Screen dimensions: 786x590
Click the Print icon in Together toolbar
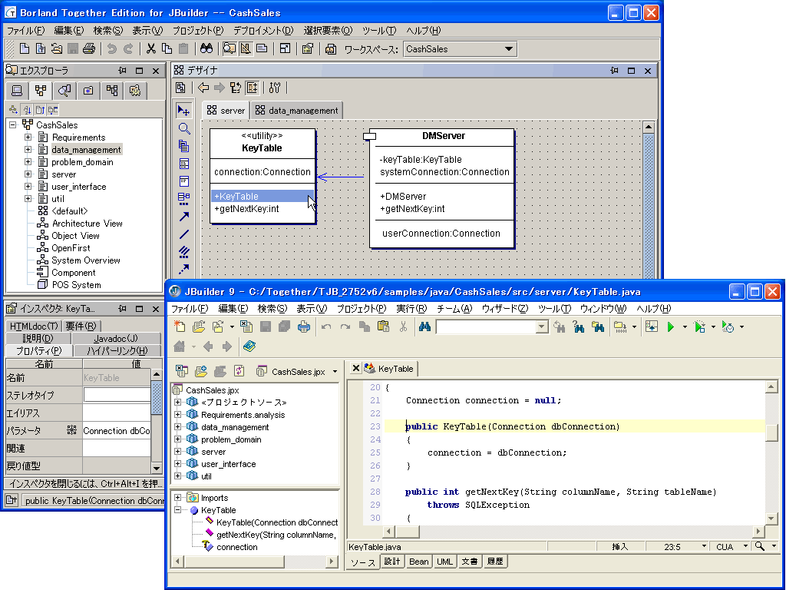coord(89,48)
